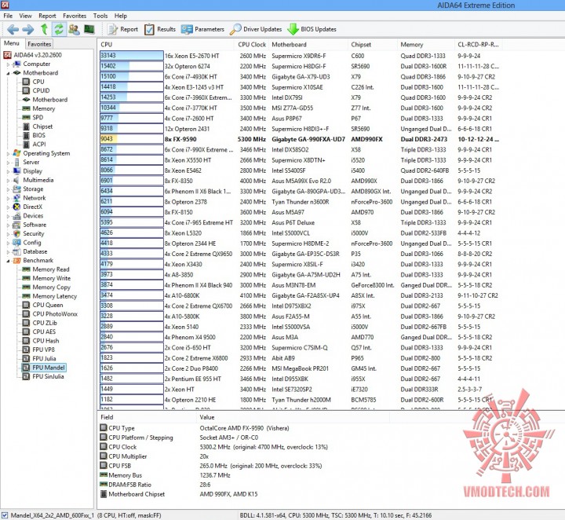Select the 8x FX-9590 result row

coord(299,139)
